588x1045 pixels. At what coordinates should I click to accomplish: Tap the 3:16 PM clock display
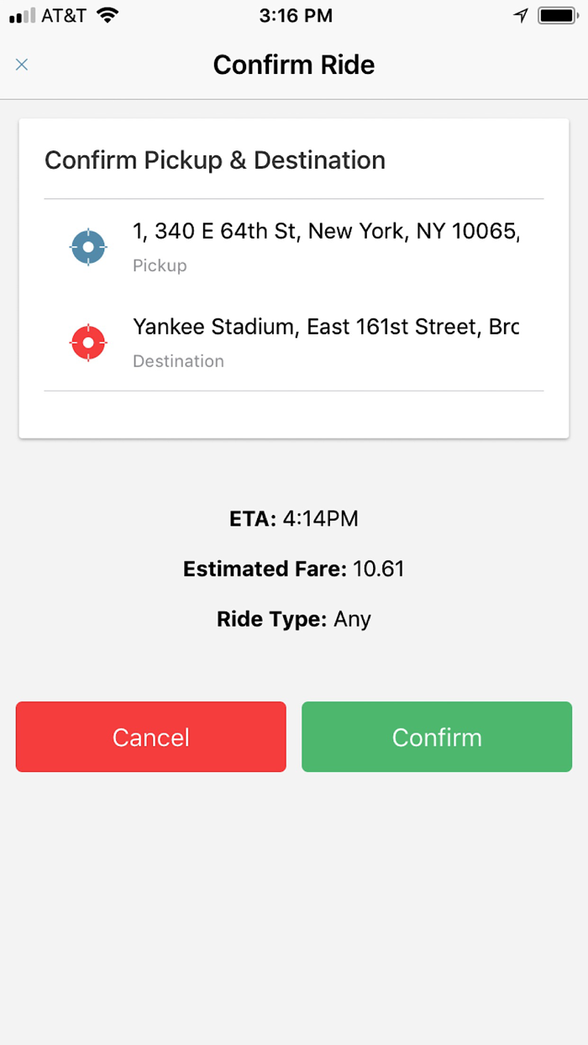click(296, 14)
